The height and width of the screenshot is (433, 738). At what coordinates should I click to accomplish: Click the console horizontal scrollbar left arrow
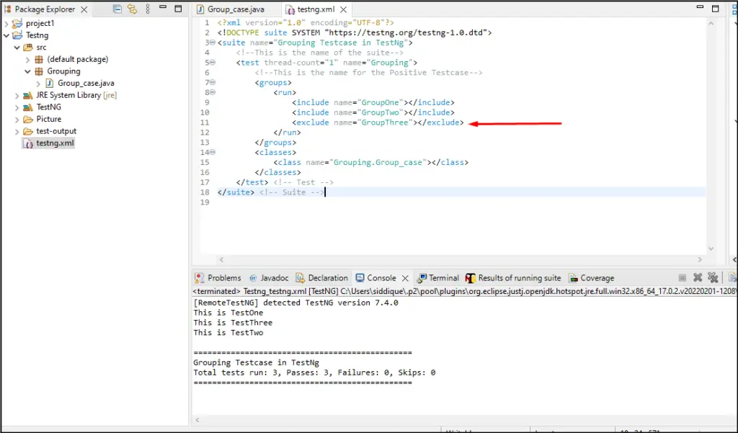click(x=197, y=420)
